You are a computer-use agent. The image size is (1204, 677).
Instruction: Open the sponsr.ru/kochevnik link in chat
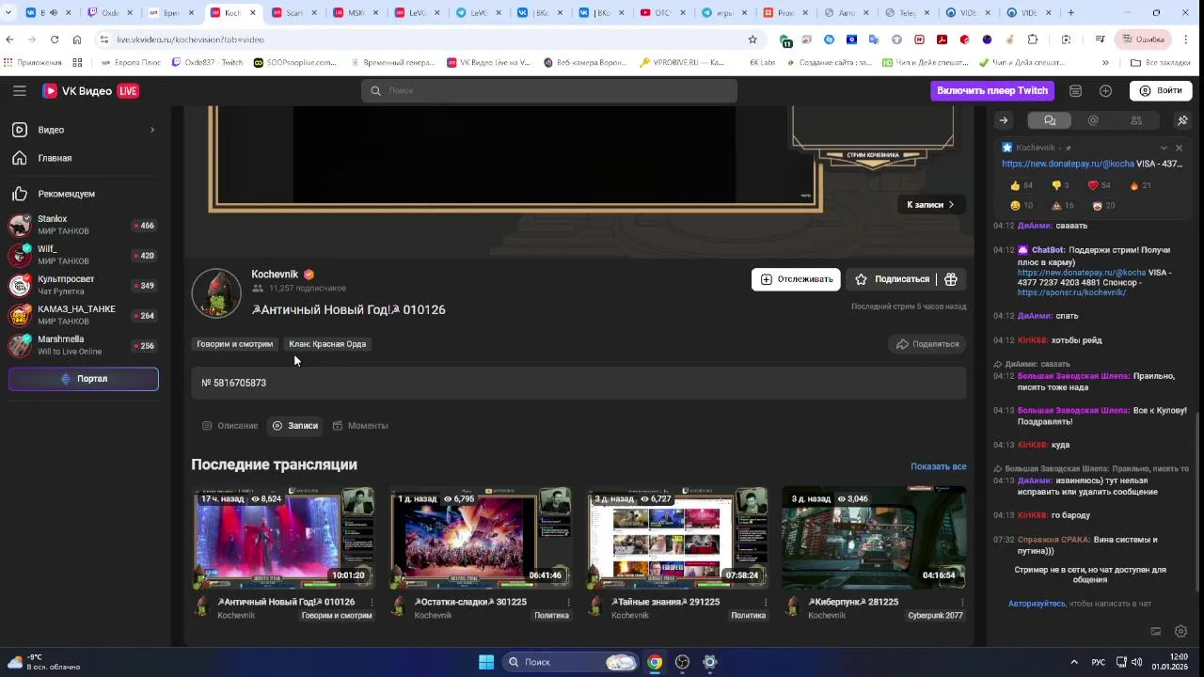point(1071,292)
